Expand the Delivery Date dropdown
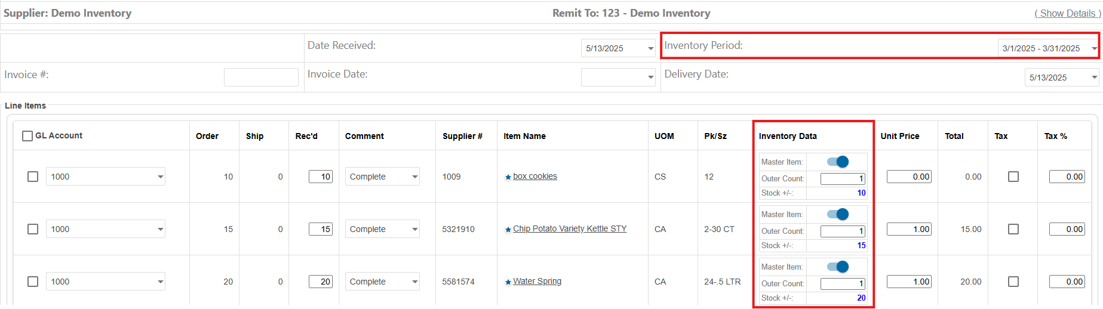The height and width of the screenshot is (309, 1103). tap(1093, 78)
